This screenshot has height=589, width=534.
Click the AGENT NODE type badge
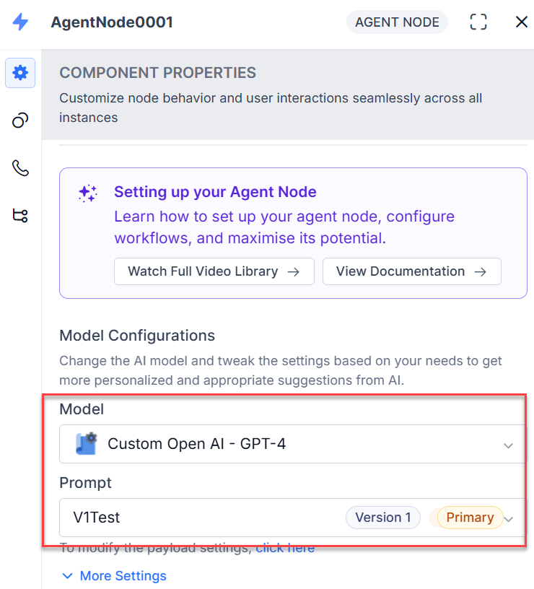pos(397,22)
